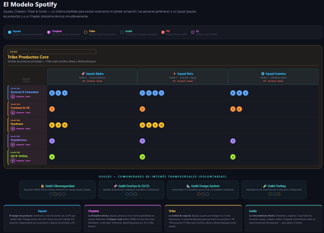Click the Tribe Productos Core heading

[x=28, y=57]
